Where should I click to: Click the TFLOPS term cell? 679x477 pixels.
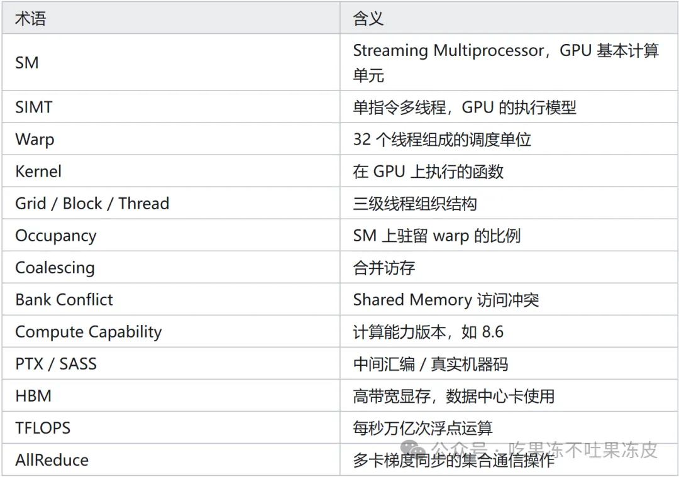(171, 427)
